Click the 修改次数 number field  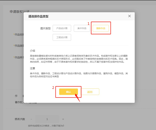click(x=47, y=119)
